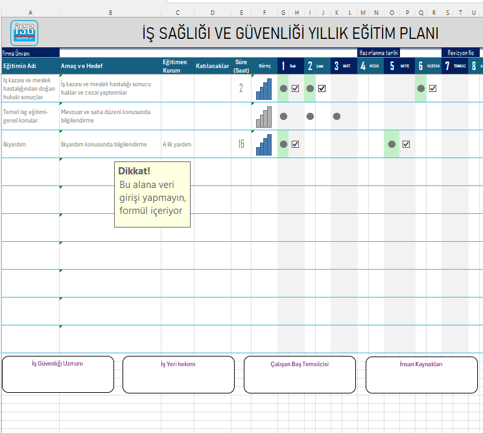The image size is (483, 433).
Task: Toggle May checkbox in İlkyardım row
Action: (x=406, y=144)
